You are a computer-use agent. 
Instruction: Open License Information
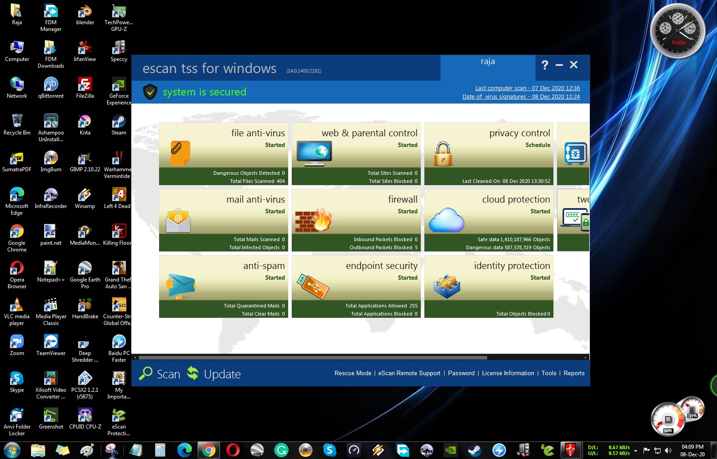pos(508,373)
